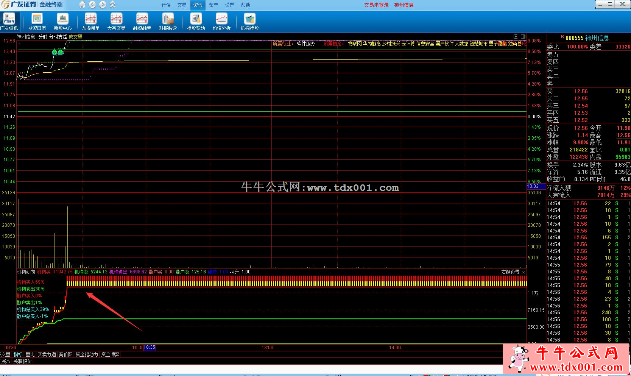Switch to the 资金博弈 tab
Screen dimensions: 631x376
coord(110,354)
